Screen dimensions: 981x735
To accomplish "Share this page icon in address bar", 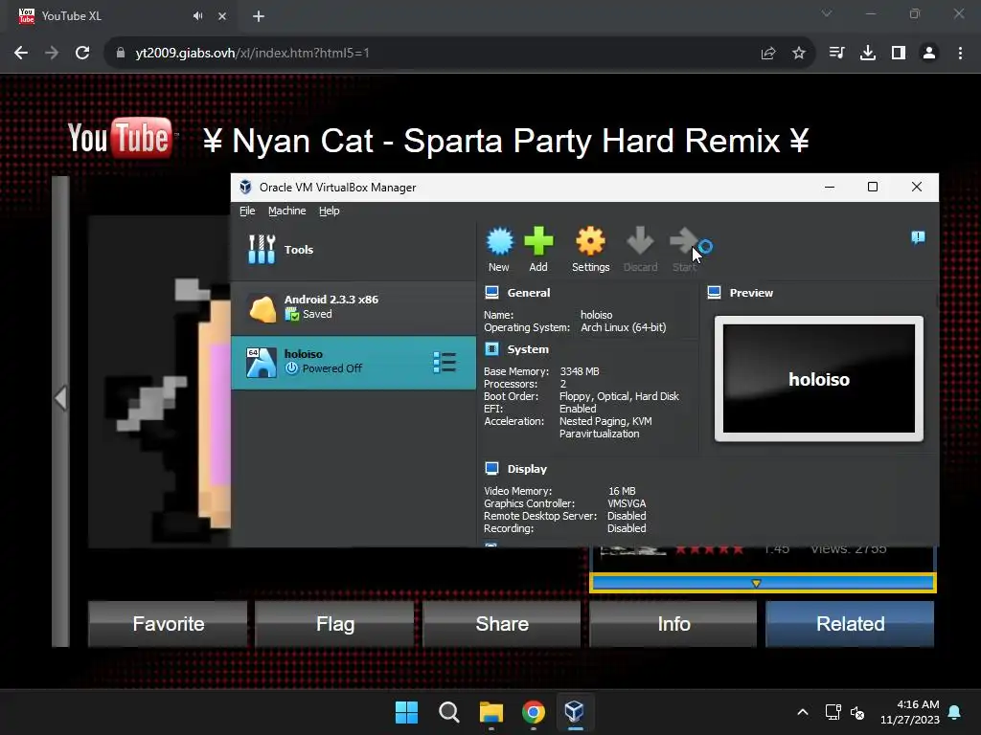I will (768, 54).
